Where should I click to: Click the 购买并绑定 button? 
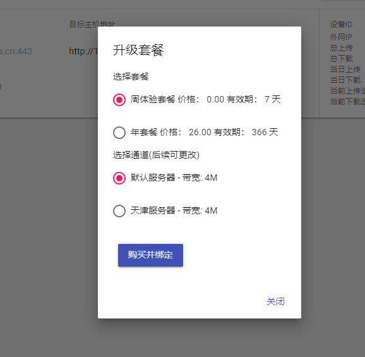tap(150, 255)
